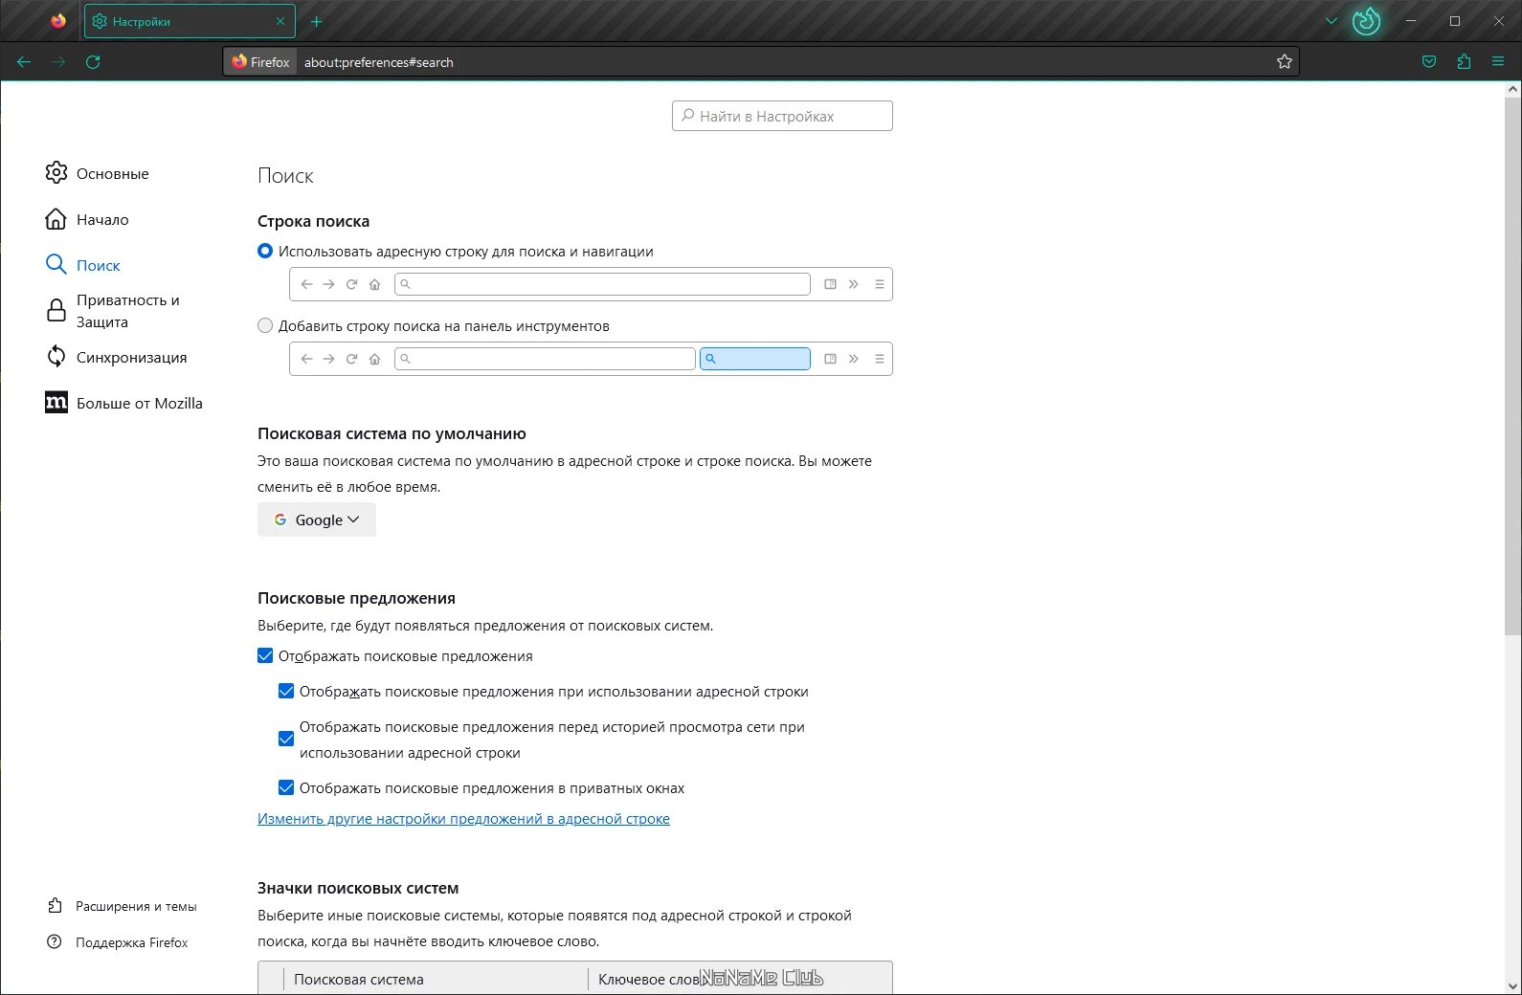
Task: Click the Поиск magnifier sidebar icon
Action: [x=56, y=265]
